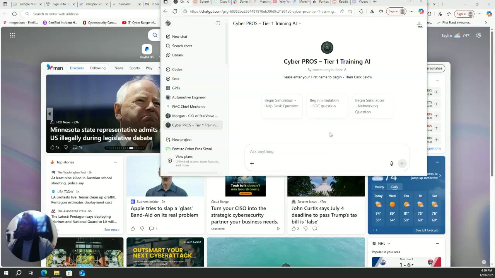Open Search chats in ChatGPT sidebar
495x278 pixels.
(x=182, y=46)
